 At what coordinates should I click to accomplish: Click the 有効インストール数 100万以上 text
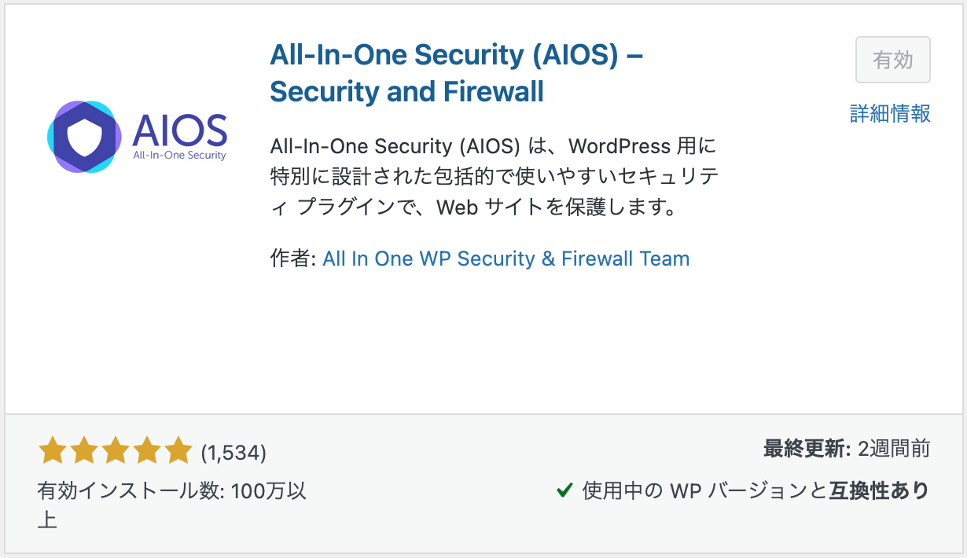click(x=172, y=505)
